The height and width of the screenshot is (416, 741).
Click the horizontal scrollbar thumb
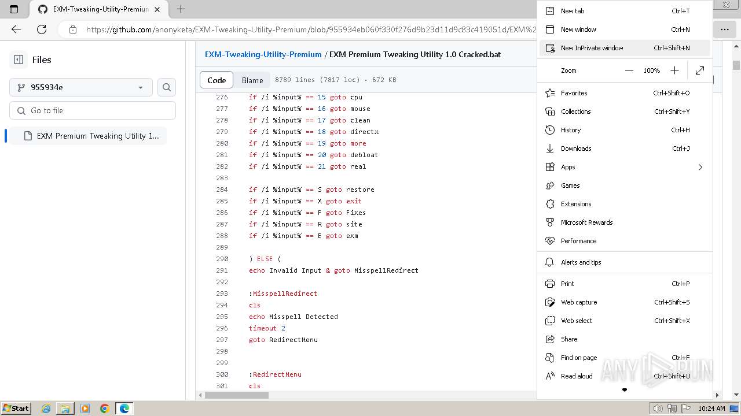237,395
